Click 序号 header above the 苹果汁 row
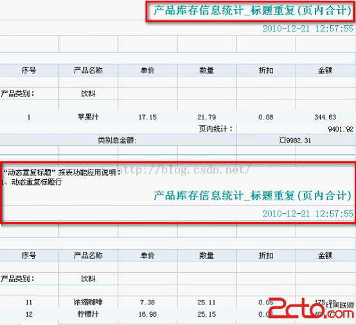 pos(29,71)
